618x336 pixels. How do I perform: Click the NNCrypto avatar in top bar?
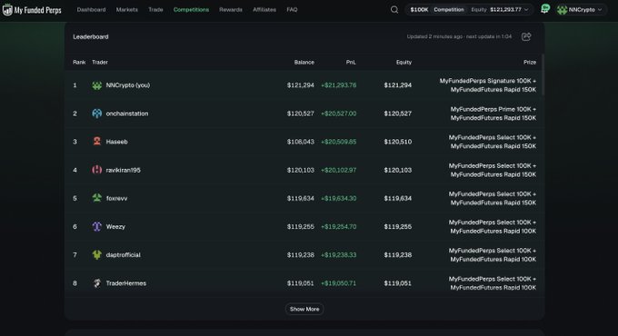tap(562, 10)
